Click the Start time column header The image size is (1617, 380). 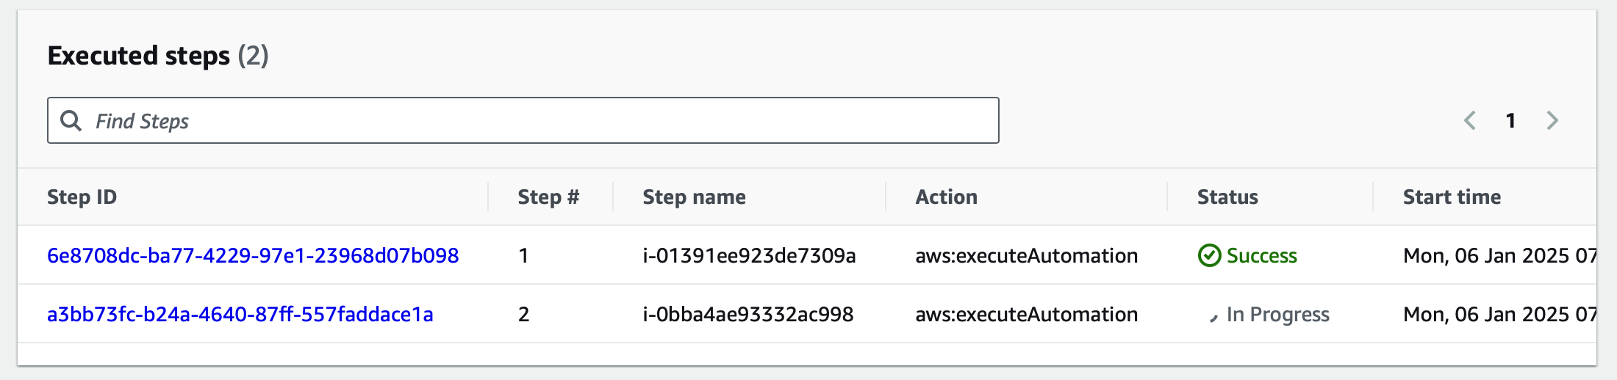[1452, 197]
